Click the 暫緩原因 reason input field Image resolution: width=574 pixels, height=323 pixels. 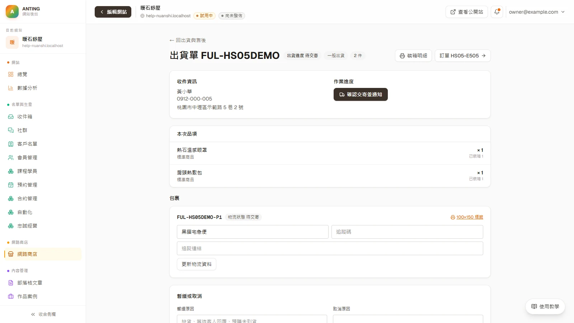pos(252,319)
